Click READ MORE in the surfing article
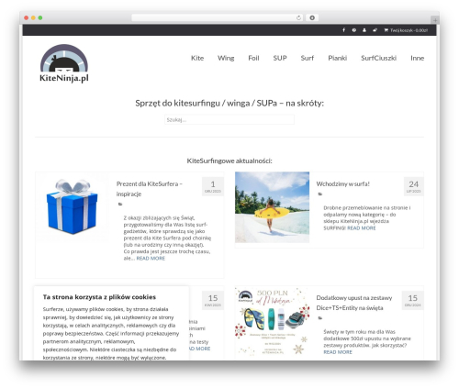Image resolution: width=459 pixels, height=388 pixels. [362, 228]
